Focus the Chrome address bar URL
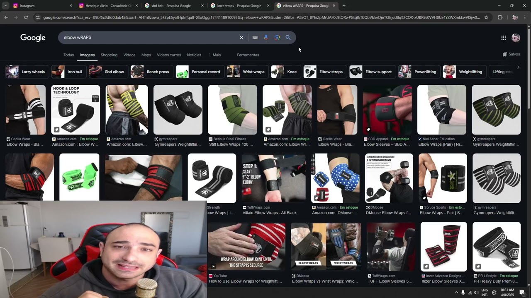Viewport: 531px width, 298px height. [x=261, y=17]
